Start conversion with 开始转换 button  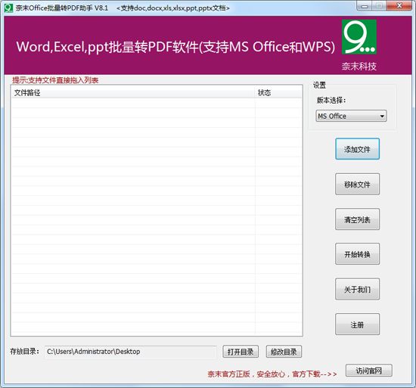point(357,254)
